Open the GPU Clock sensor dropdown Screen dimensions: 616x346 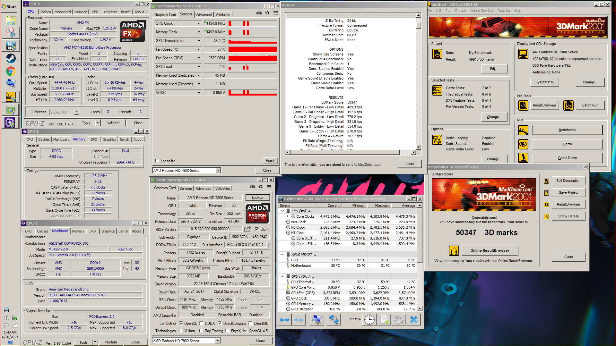(x=199, y=23)
